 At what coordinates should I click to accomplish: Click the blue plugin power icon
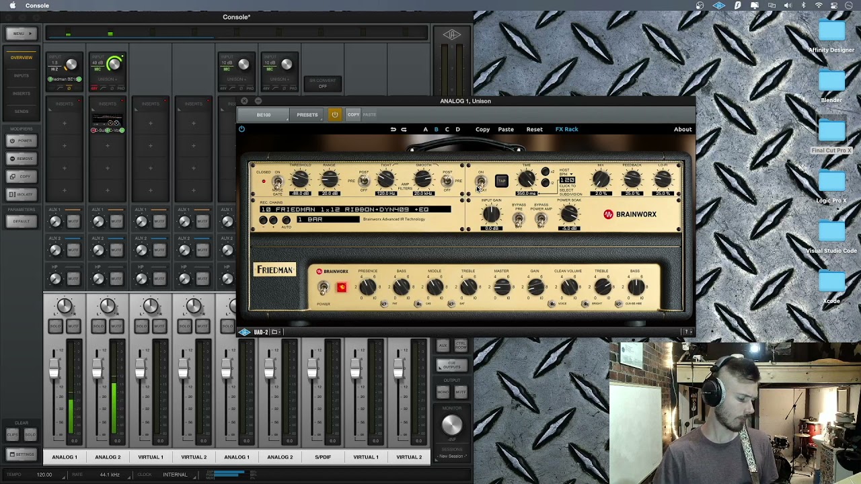(x=241, y=129)
